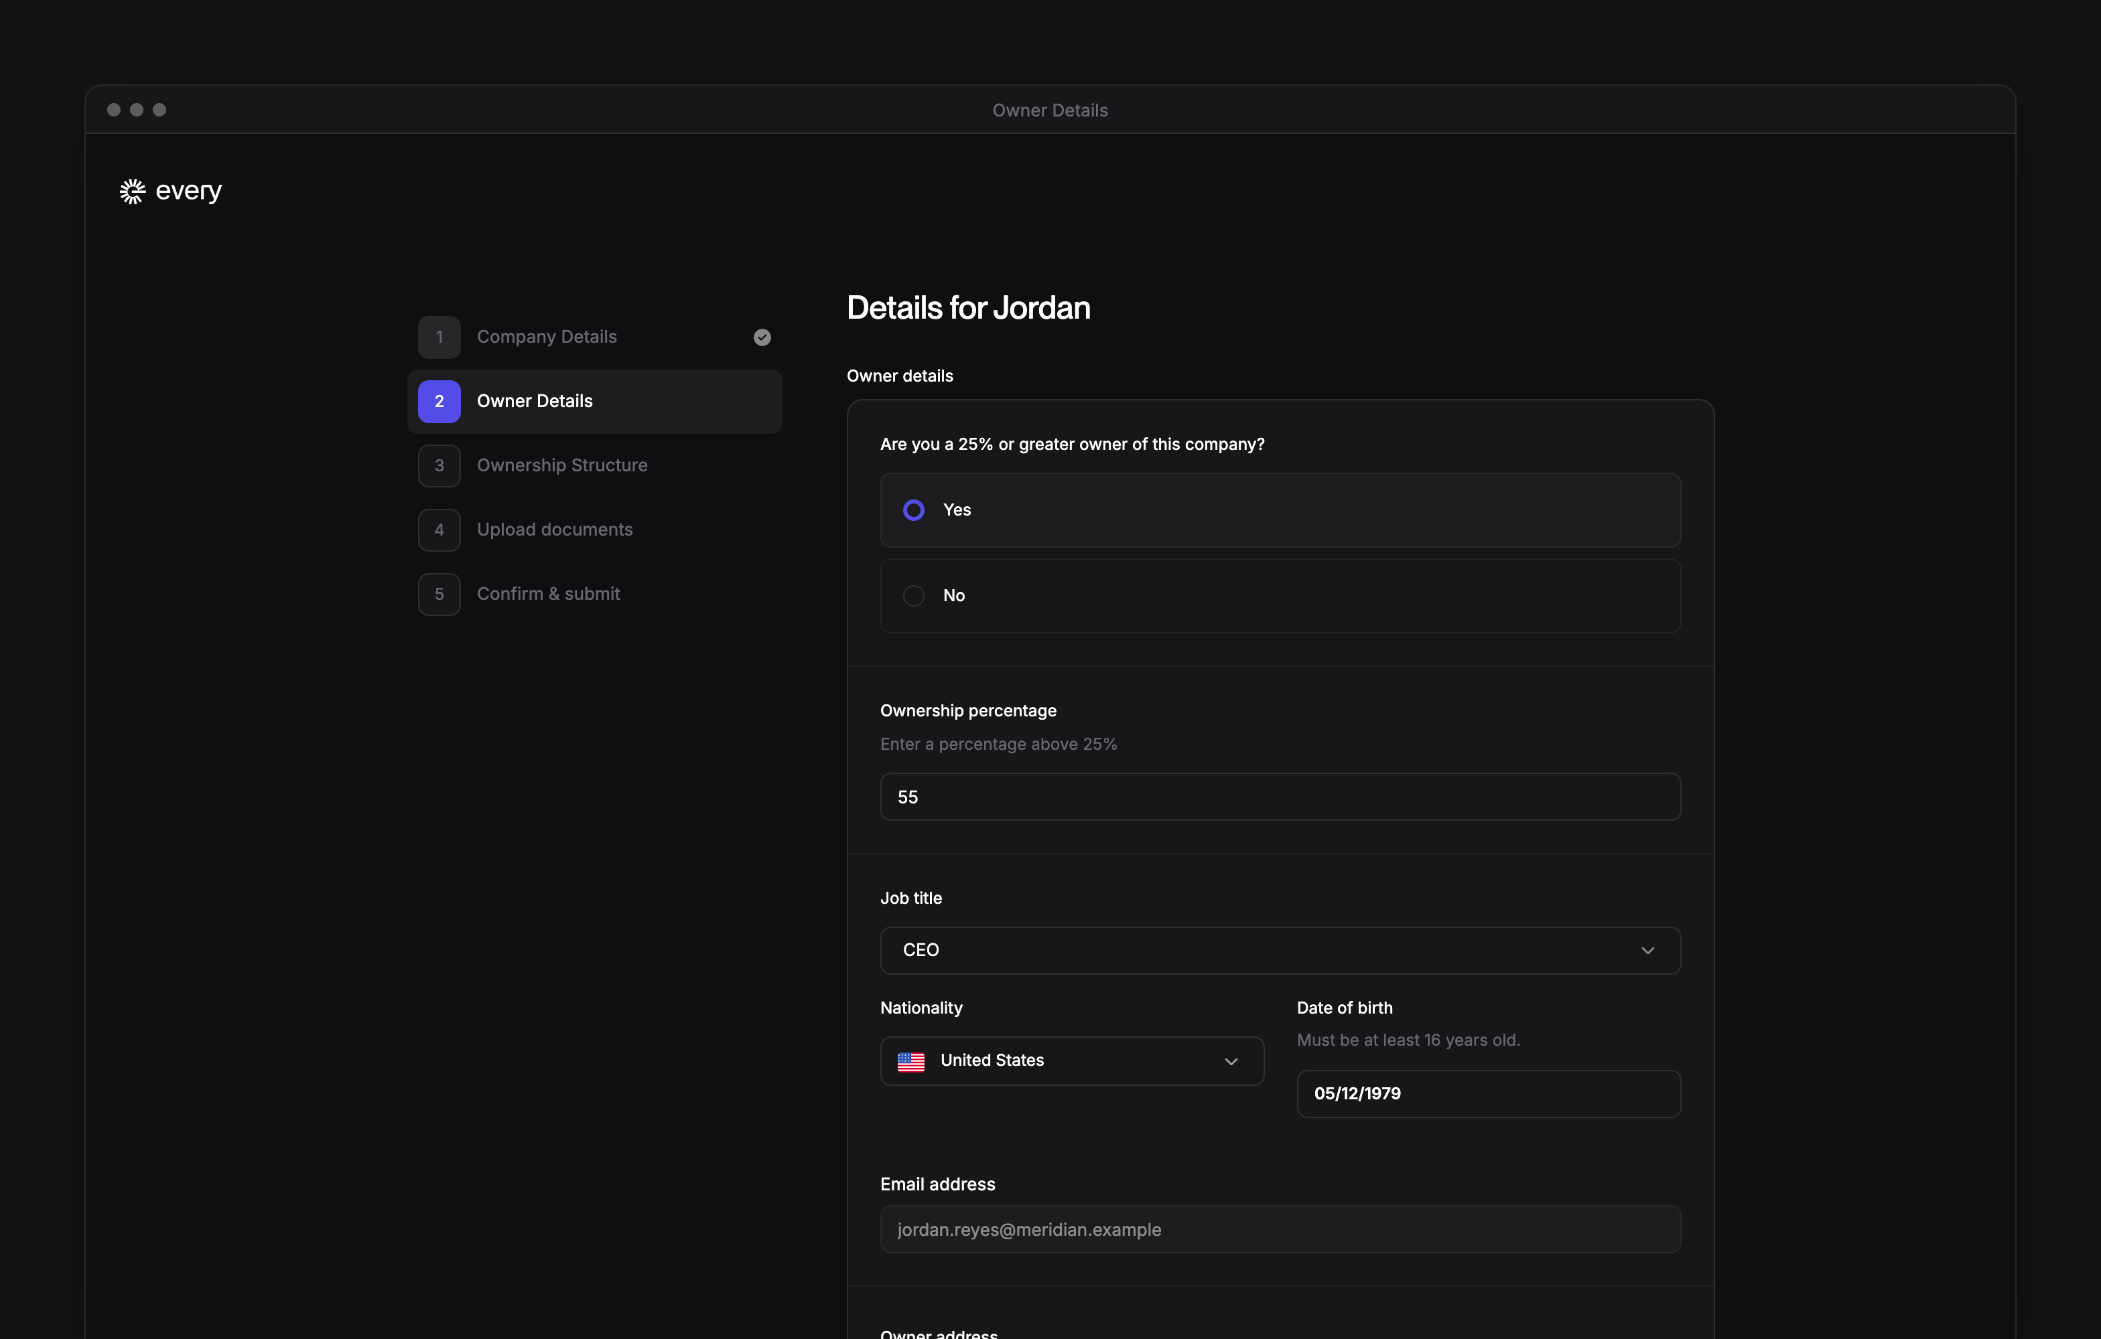Open the Confirm & submit step
The height and width of the screenshot is (1339, 2101).
595,594
